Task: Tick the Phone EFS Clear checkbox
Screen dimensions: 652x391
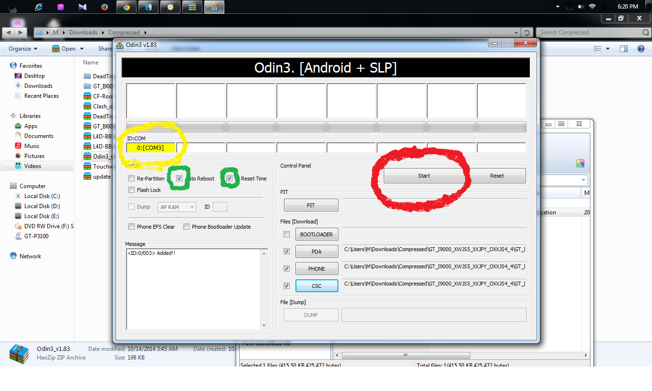Action: click(132, 227)
